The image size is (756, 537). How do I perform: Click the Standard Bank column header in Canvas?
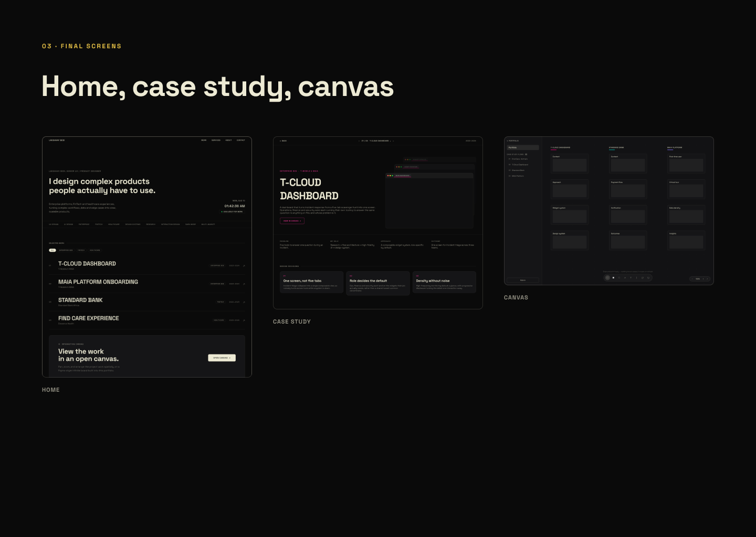(x=616, y=147)
